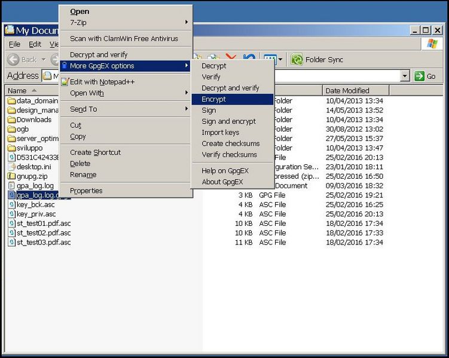
Task: Click the Notepad++ icon in context menu
Action: tap(65, 82)
